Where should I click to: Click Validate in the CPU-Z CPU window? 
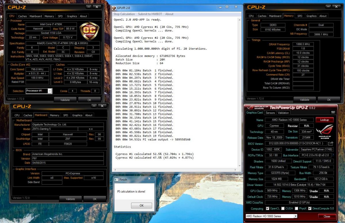65,100
